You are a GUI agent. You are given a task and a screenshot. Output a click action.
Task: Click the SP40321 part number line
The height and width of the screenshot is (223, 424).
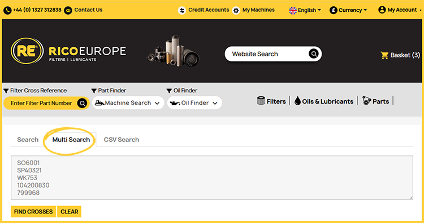29,171
